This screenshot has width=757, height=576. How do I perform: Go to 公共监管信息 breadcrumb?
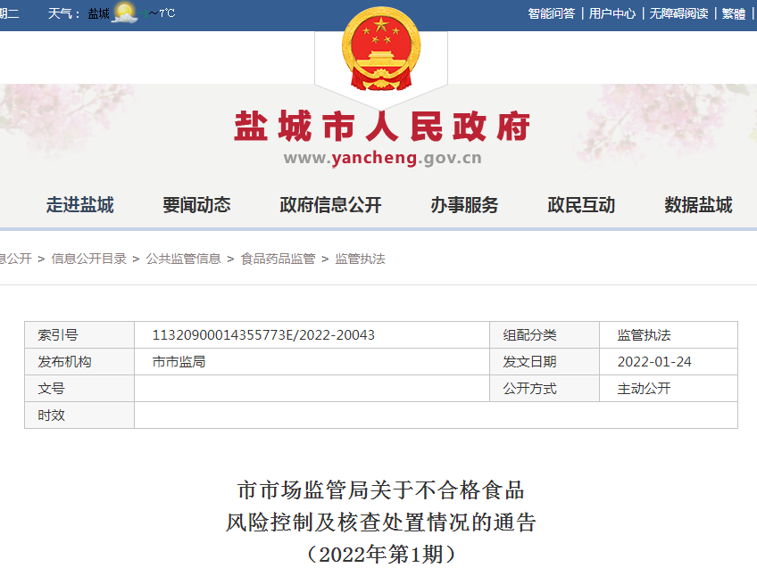point(184,259)
